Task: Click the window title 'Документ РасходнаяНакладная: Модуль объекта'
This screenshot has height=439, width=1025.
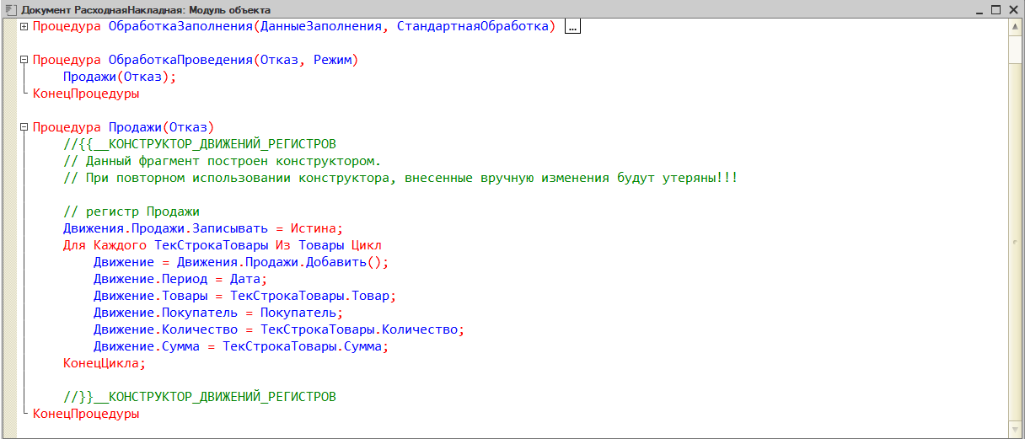Action: tap(145, 9)
